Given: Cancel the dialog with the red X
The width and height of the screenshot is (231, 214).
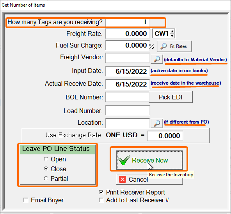Looking at the screenshot, I should click(149, 179).
